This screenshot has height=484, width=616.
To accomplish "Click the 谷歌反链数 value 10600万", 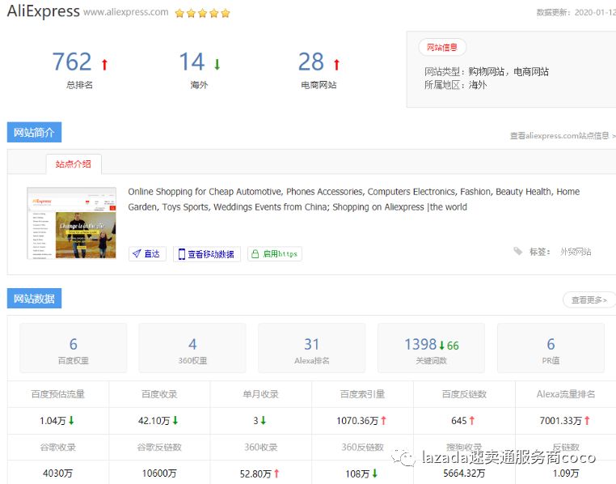I will 159,473.
